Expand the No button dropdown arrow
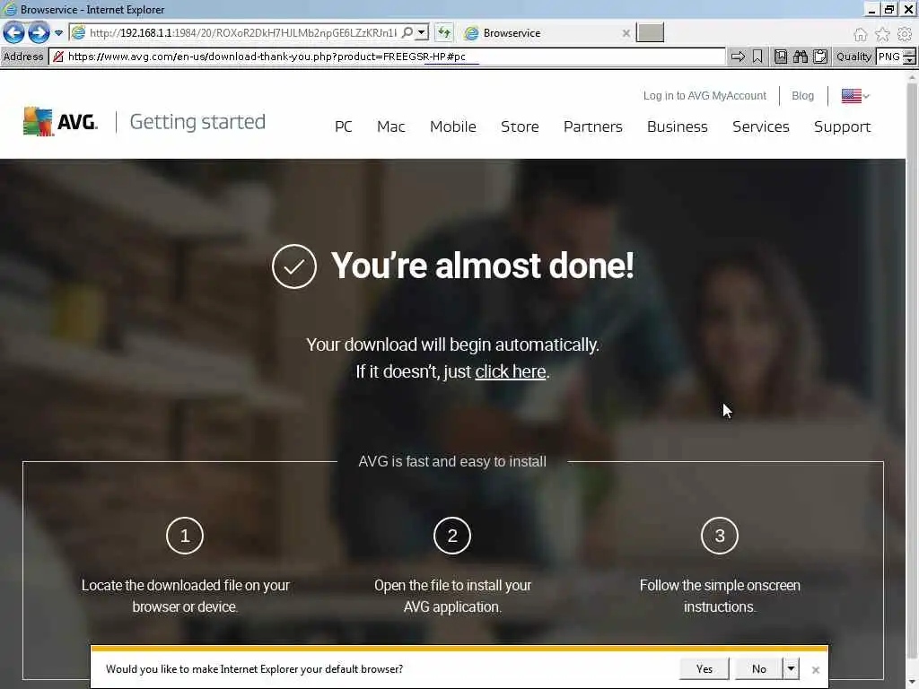This screenshot has width=919, height=689. 791,668
